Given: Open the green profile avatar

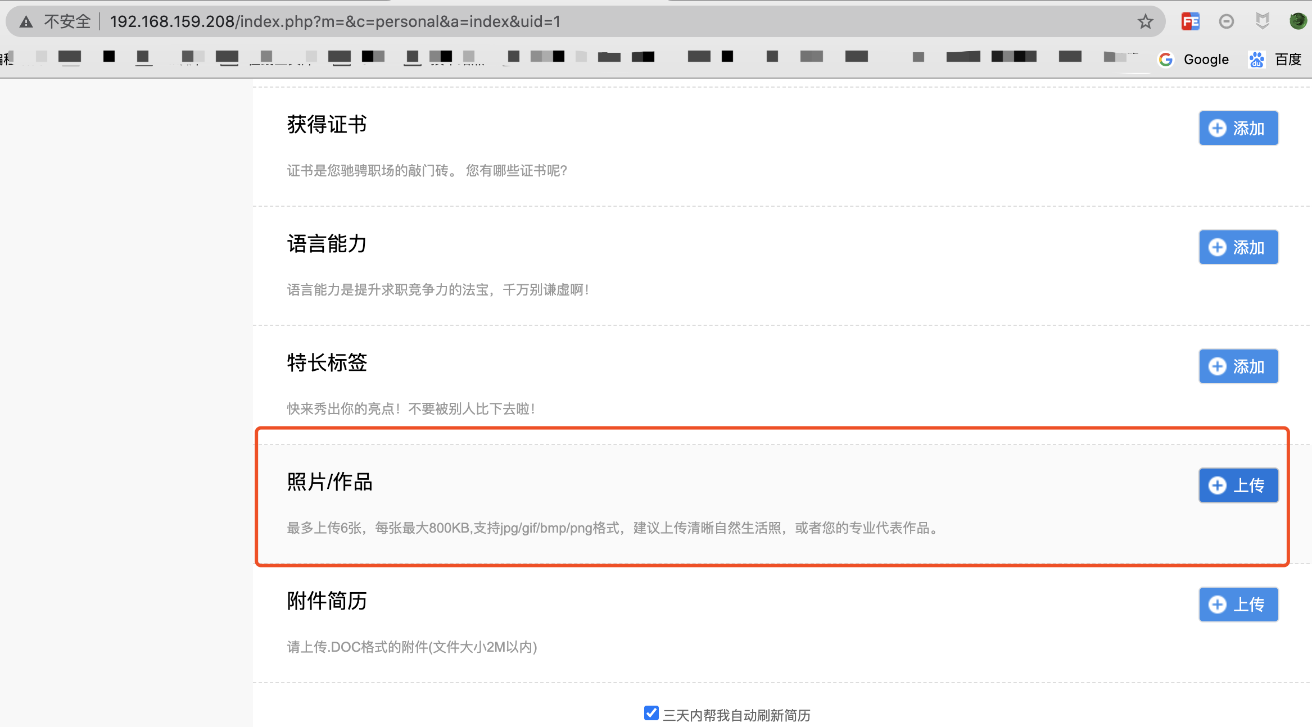Looking at the screenshot, I should tap(1298, 21).
